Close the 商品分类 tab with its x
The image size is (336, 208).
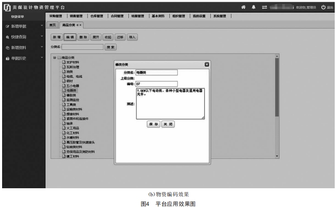pyautogui.click(x=81, y=26)
